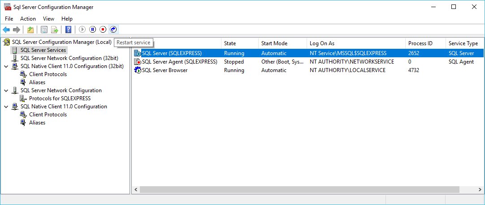
Task: Select Client Protocols under the non-32bit Native Client
Action: (x=48, y=115)
